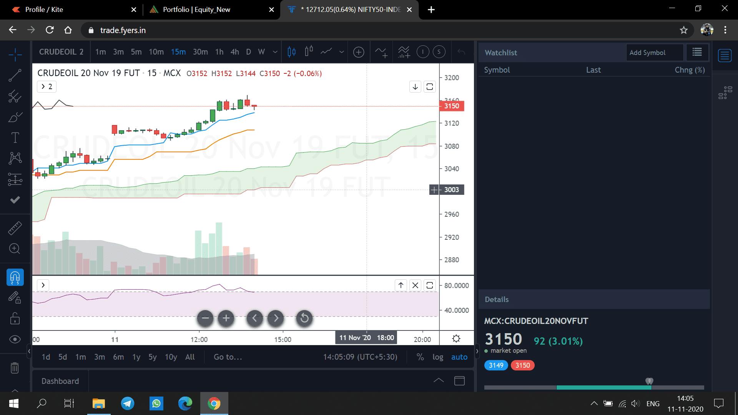Maximize the Dashboard panel
The width and height of the screenshot is (738, 415).
point(459,381)
